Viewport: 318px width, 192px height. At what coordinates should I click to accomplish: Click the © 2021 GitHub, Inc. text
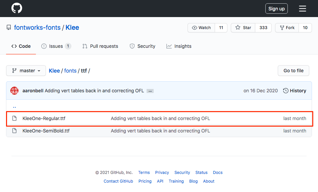tap(114, 173)
